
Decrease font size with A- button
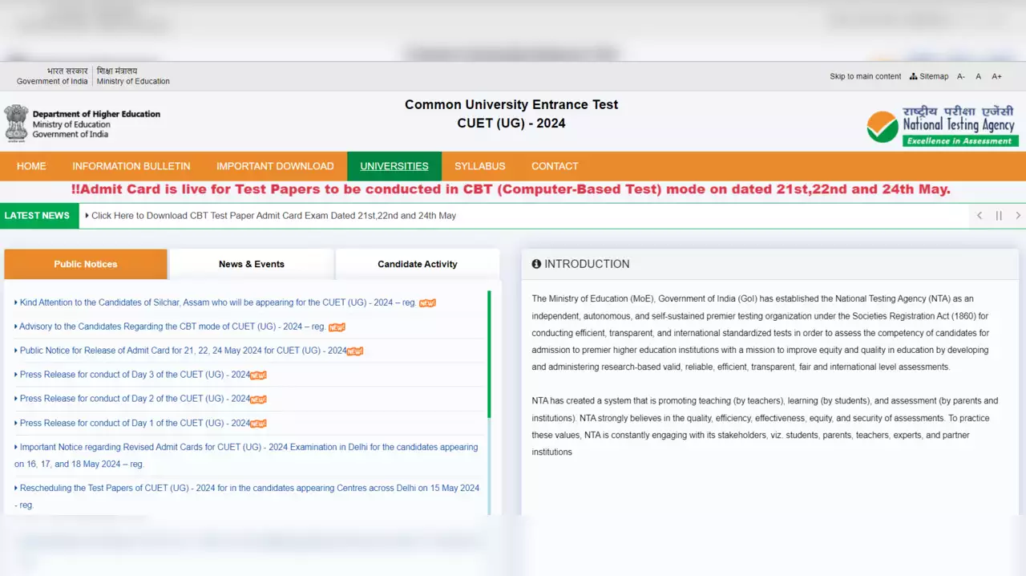click(x=961, y=76)
